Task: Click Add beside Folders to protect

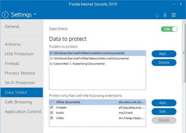Action: coord(164,54)
